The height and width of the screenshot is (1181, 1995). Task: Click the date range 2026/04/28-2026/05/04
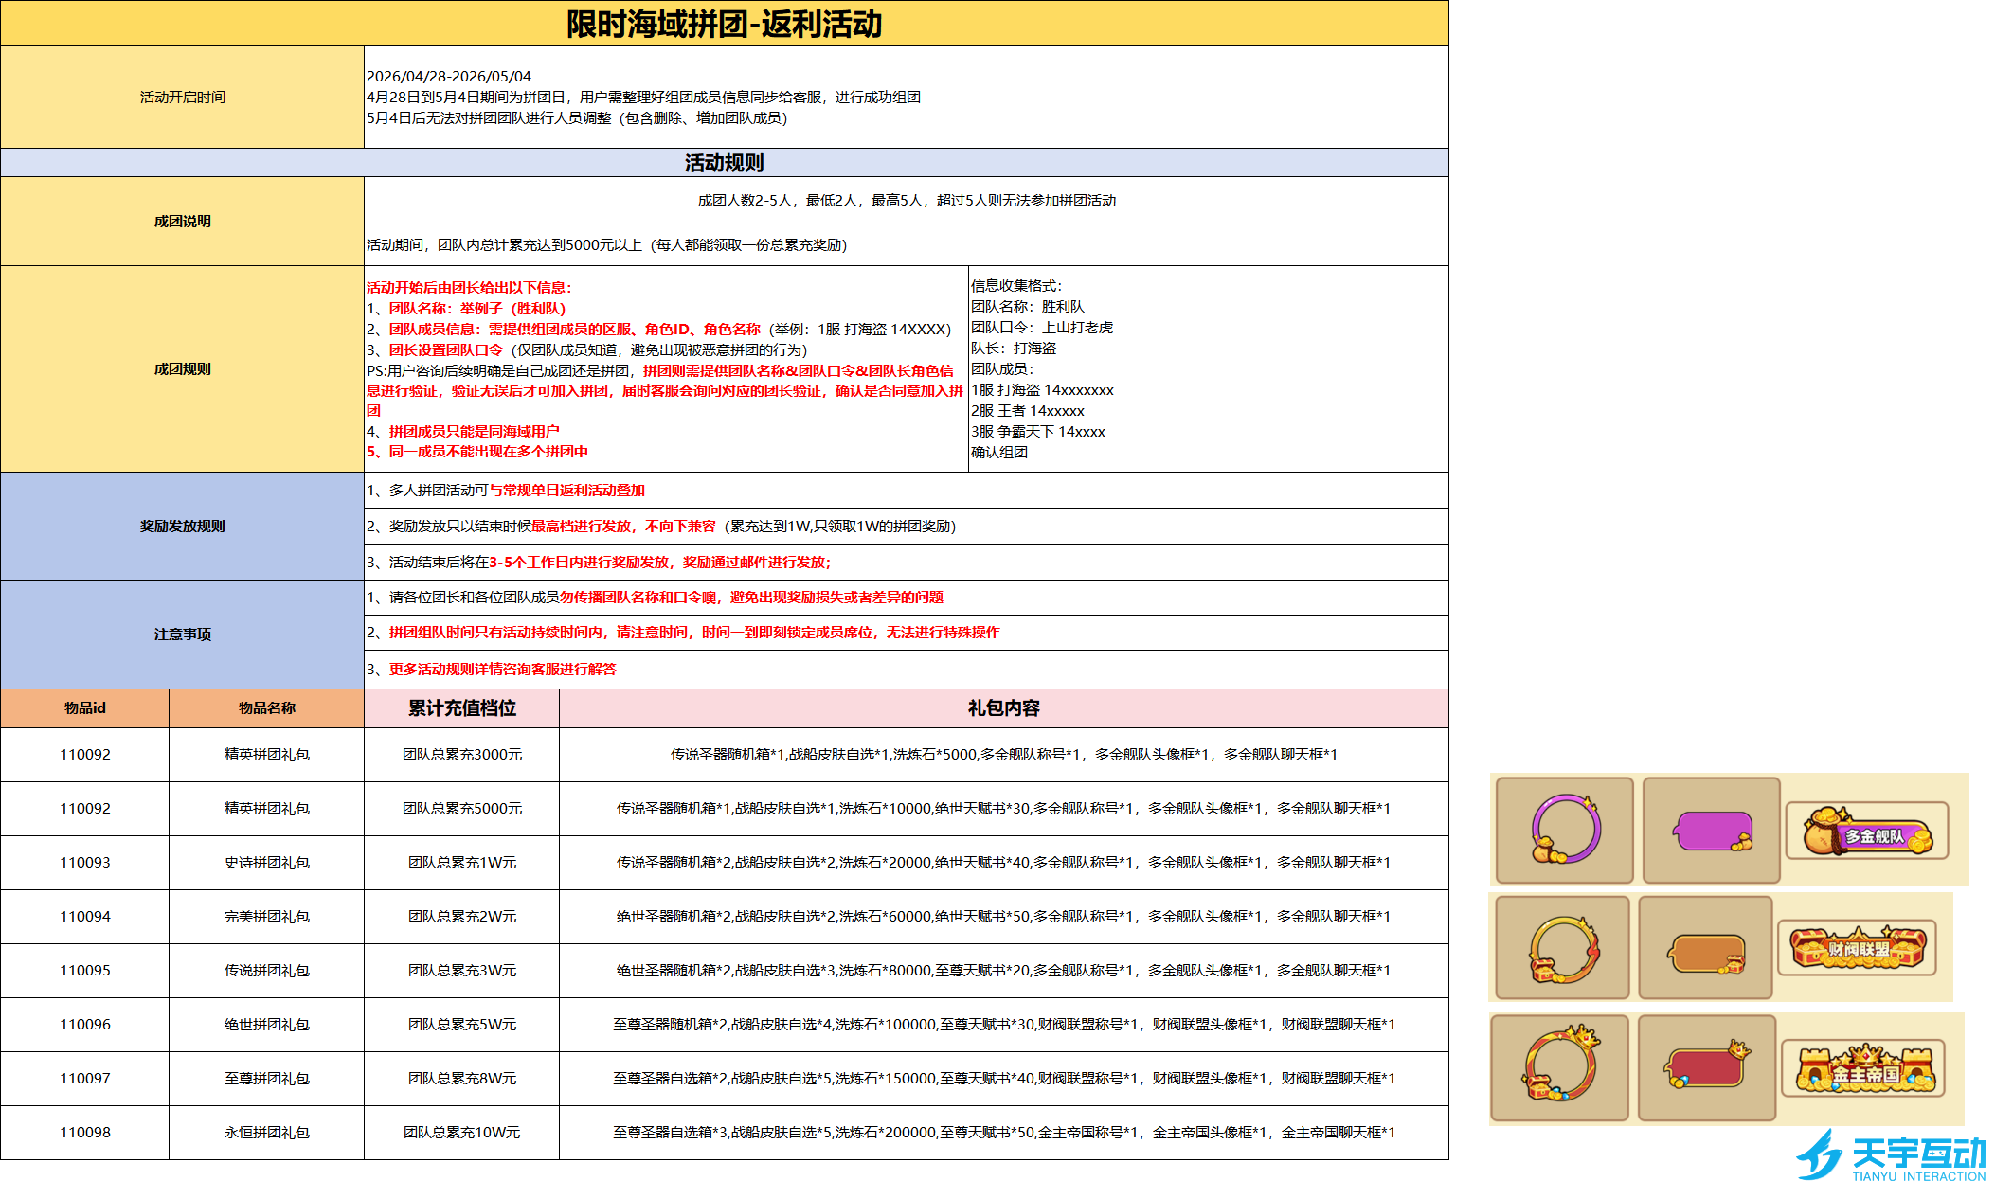coord(449,76)
